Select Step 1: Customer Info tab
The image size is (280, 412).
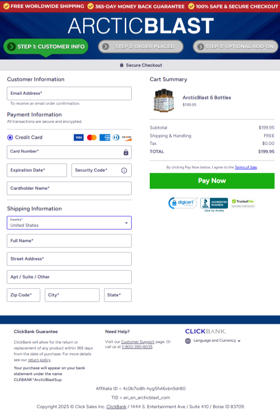point(46,47)
